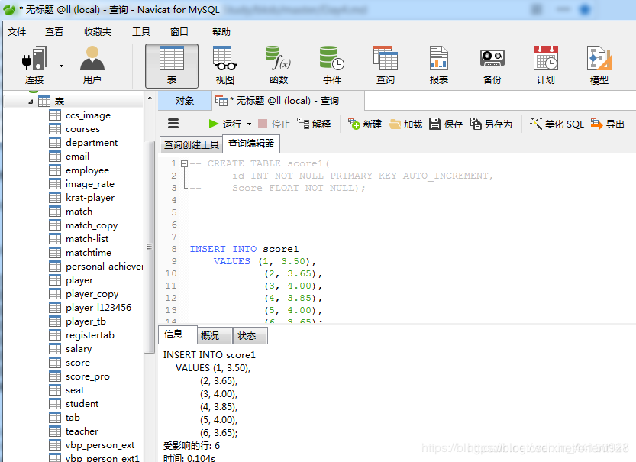This screenshot has width=636, height=462.
Task: Select the student table
Action: point(82,404)
